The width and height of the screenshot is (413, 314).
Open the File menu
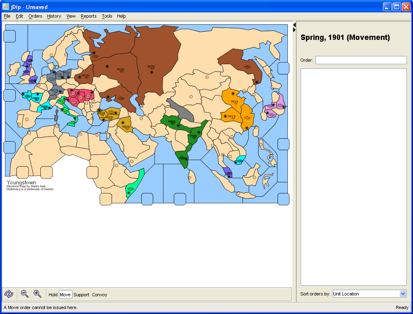[x=7, y=16]
